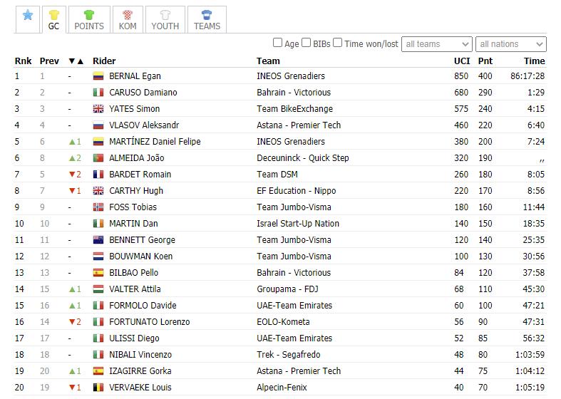Click Italy flag beside ULISSI Diego
Image resolution: width=561 pixels, height=399 pixels.
pos(98,338)
